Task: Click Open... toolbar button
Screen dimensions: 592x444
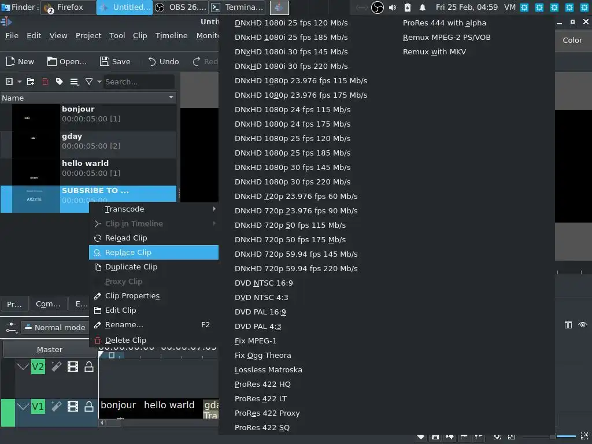Action: click(x=67, y=61)
